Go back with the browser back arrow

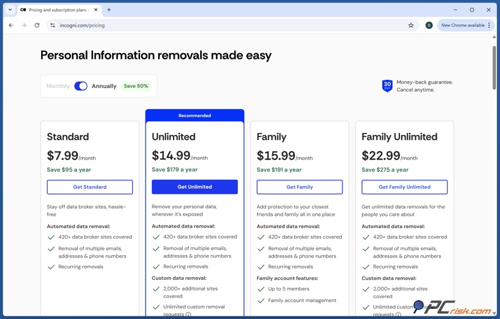tap(11, 25)
